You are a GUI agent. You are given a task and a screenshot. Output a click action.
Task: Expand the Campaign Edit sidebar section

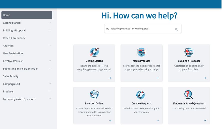tap(50, 84)
